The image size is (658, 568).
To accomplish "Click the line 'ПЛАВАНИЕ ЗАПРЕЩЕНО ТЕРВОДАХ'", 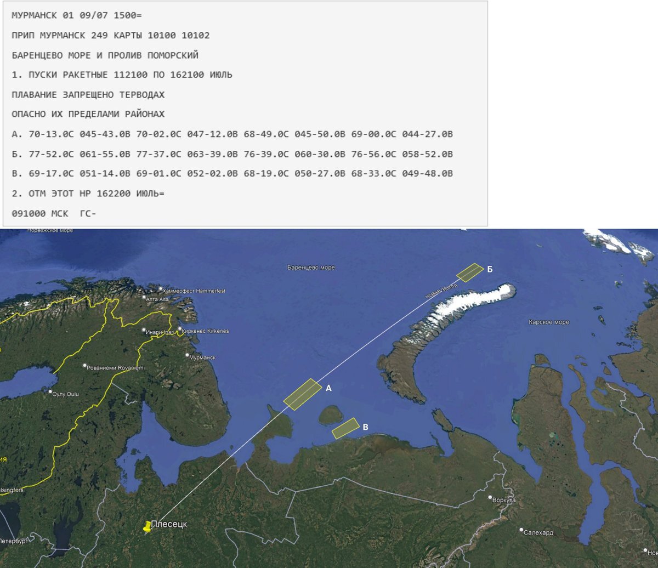I will (88, 94).
